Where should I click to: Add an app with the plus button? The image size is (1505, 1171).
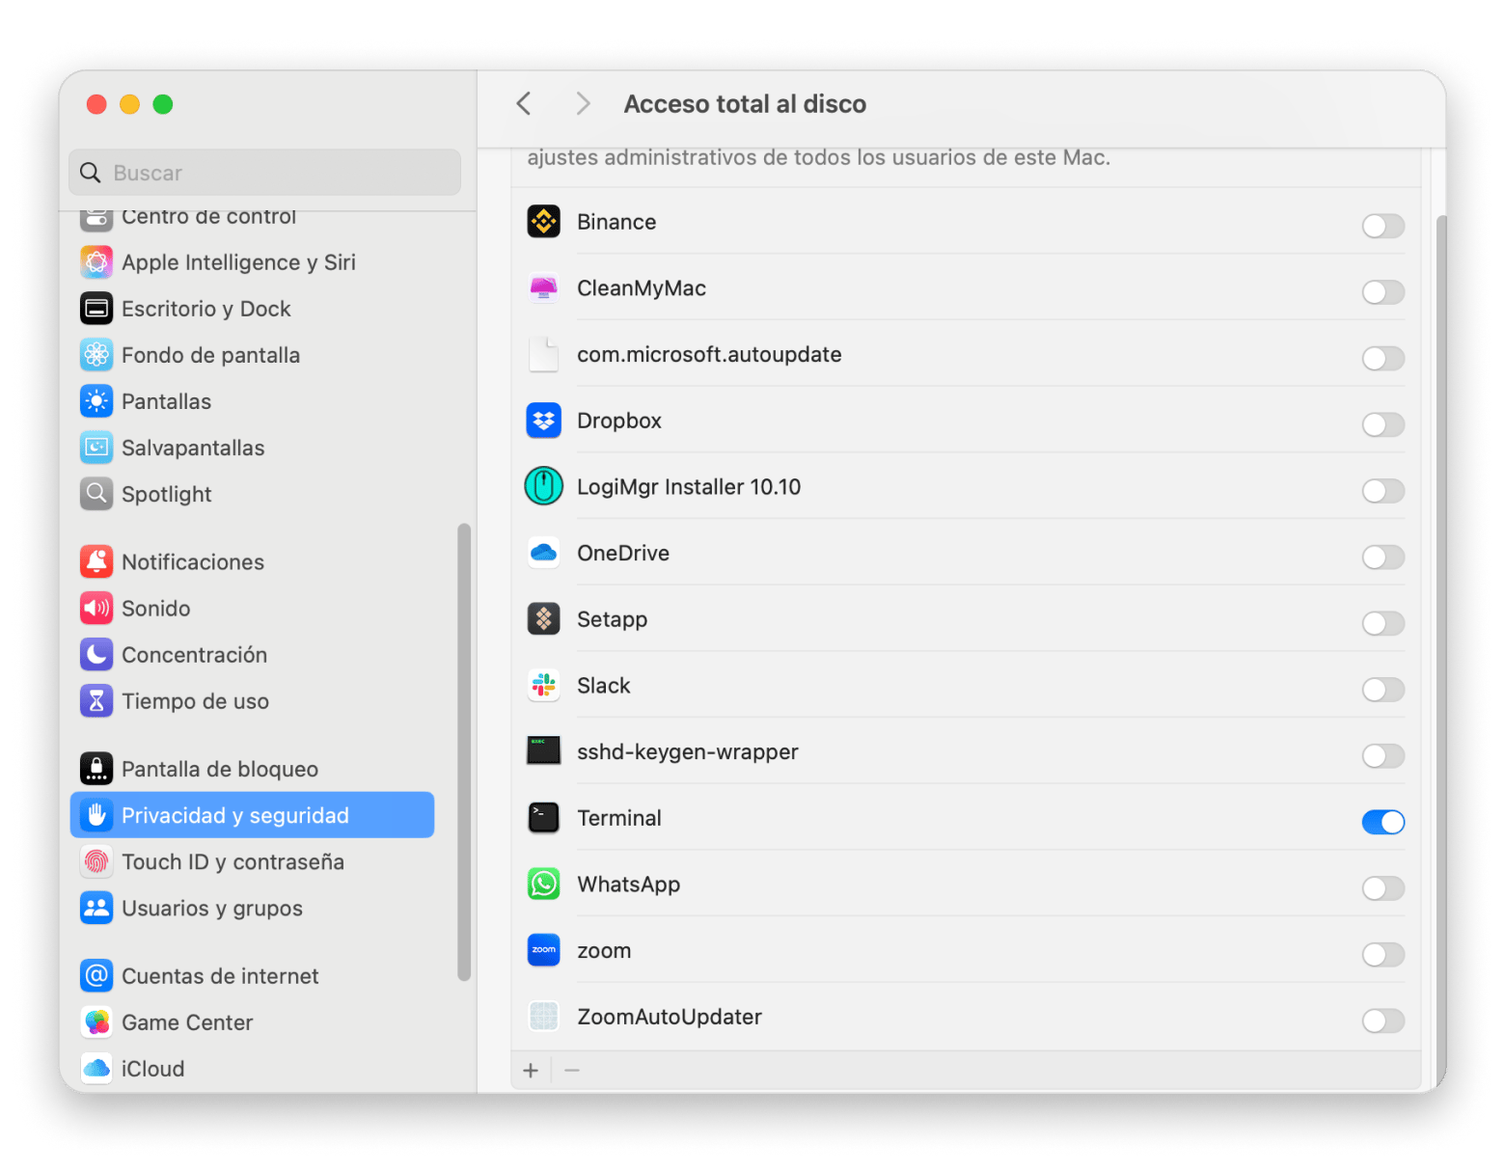click(x=531, y=1071)
